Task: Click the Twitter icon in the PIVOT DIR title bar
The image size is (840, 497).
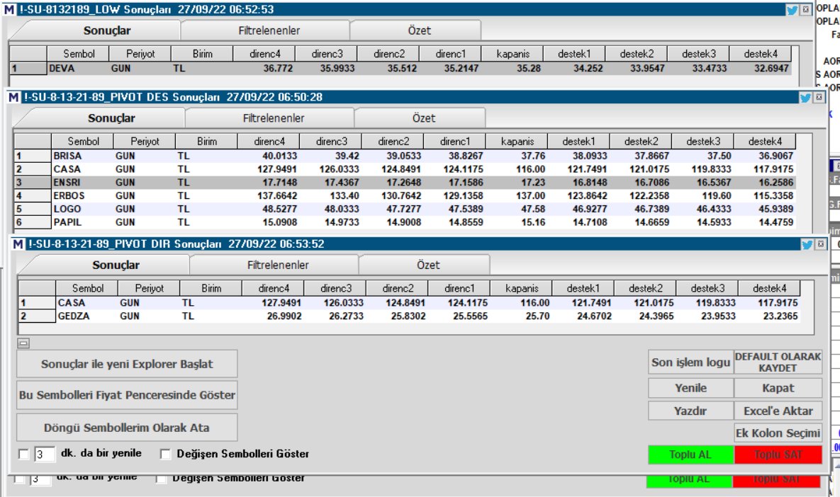Action: (807, 244)
